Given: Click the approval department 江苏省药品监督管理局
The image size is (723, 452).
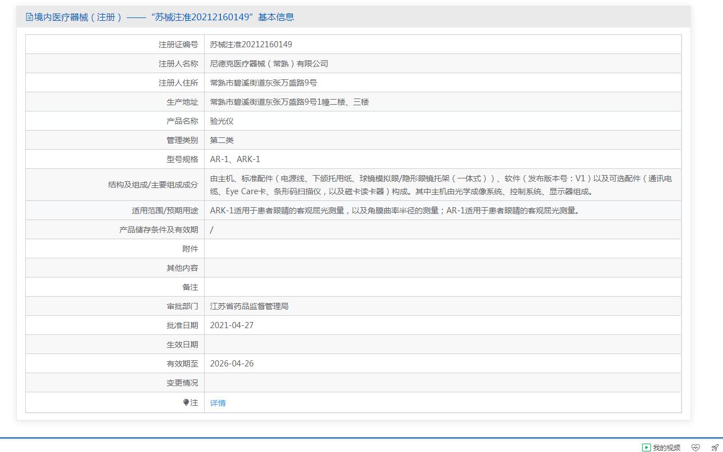Looking at the screenshot, I should (249, 306).
